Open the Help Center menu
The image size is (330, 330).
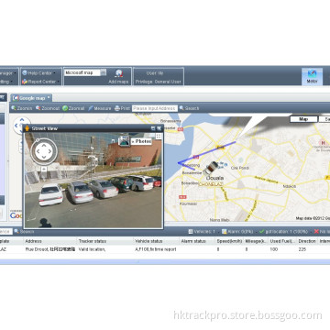[38, 73]
